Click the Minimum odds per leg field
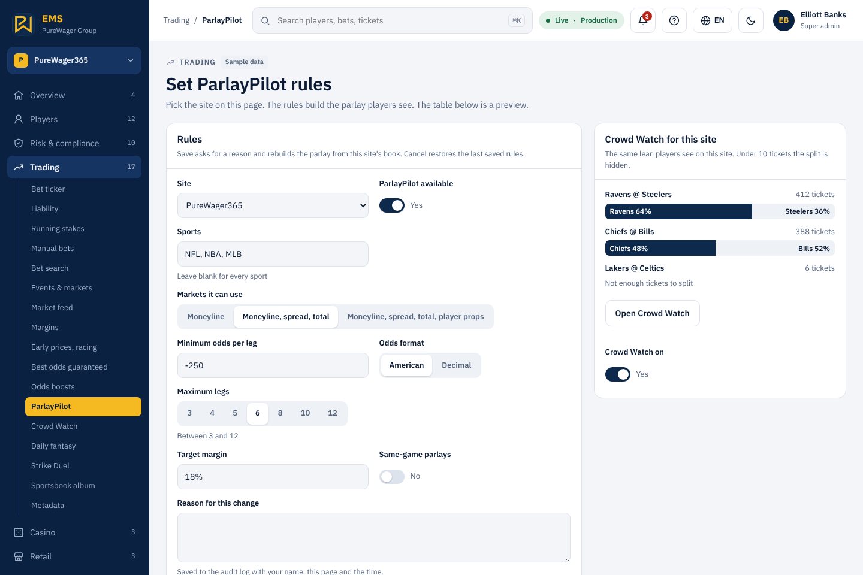The height and width of the screenshot is (575, 863). 273,365
